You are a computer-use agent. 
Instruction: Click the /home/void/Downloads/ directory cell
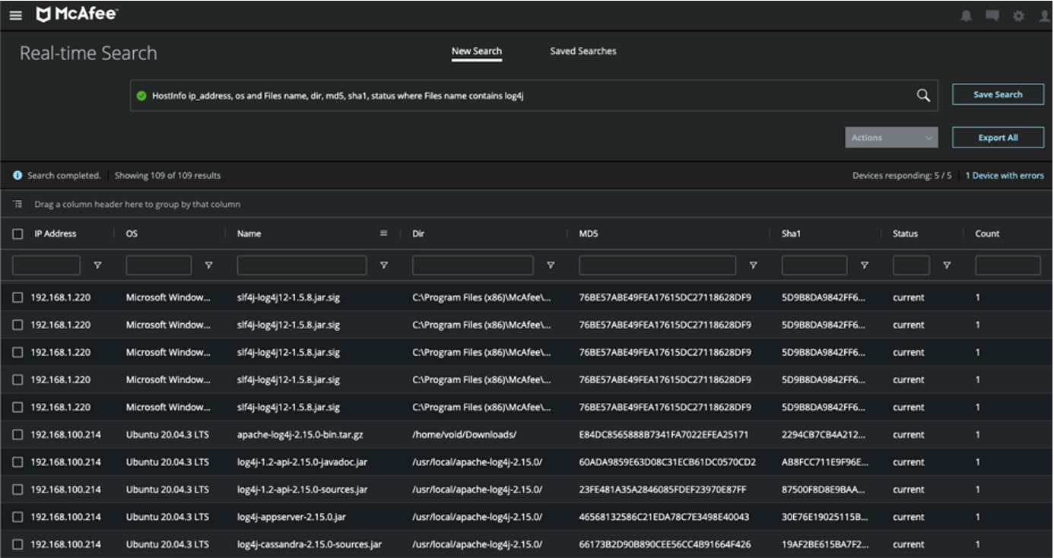464,435
